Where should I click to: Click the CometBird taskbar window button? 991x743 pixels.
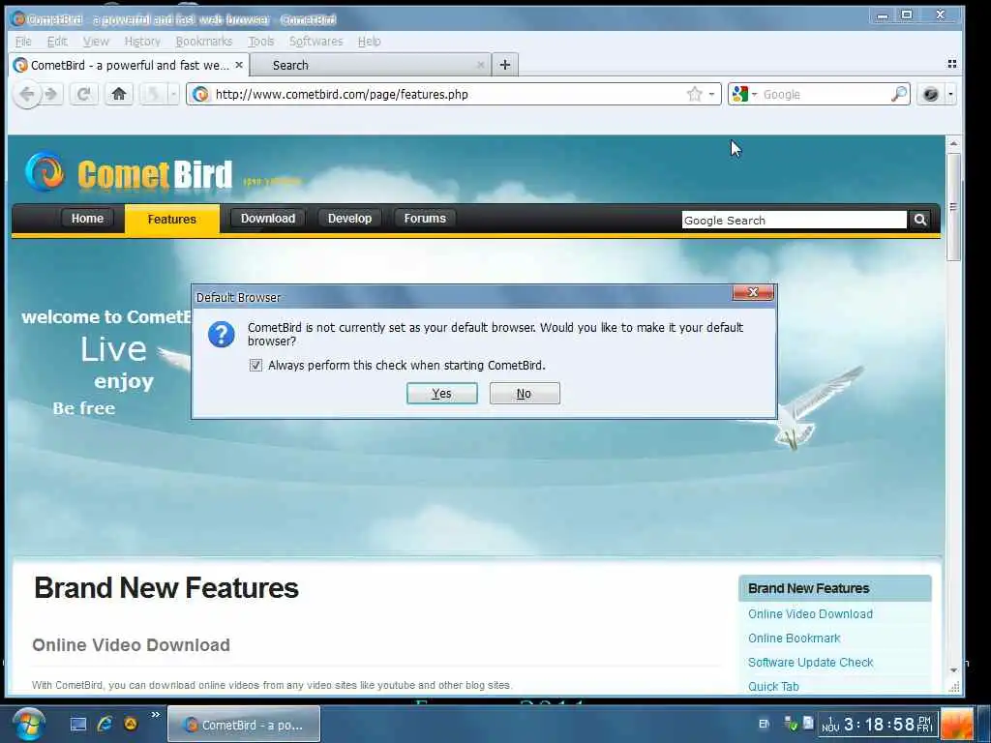[244, 724]
